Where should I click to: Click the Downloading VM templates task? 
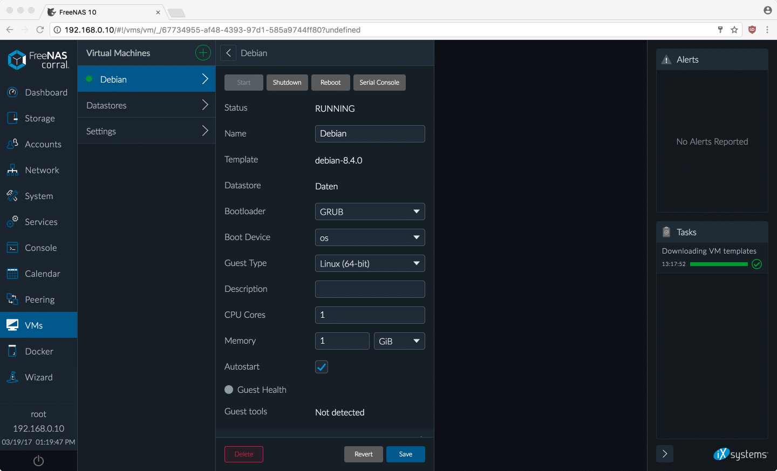(712, 258)
